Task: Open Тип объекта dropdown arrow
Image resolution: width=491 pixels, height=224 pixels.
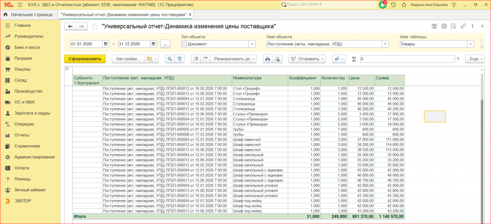Action: 252,44
